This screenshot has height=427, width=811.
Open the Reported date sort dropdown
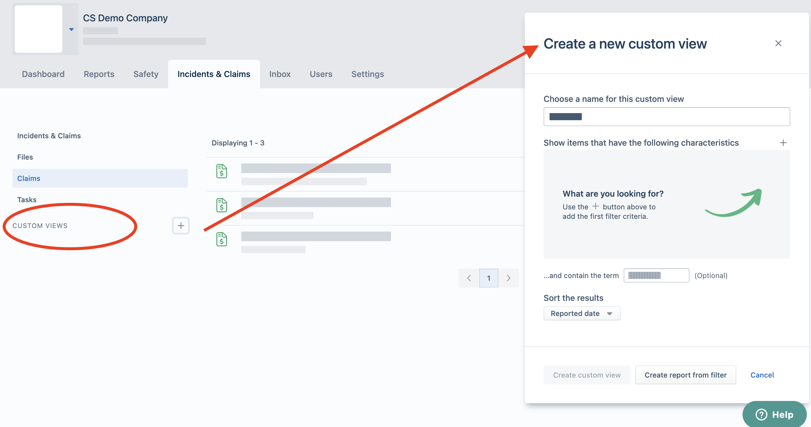pos(582,313)
